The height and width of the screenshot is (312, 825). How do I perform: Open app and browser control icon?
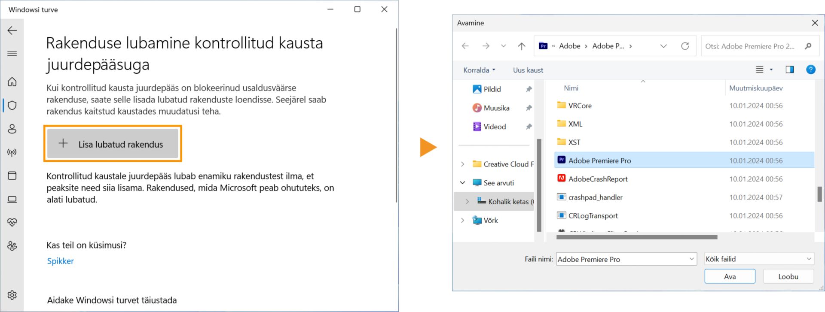12,176
